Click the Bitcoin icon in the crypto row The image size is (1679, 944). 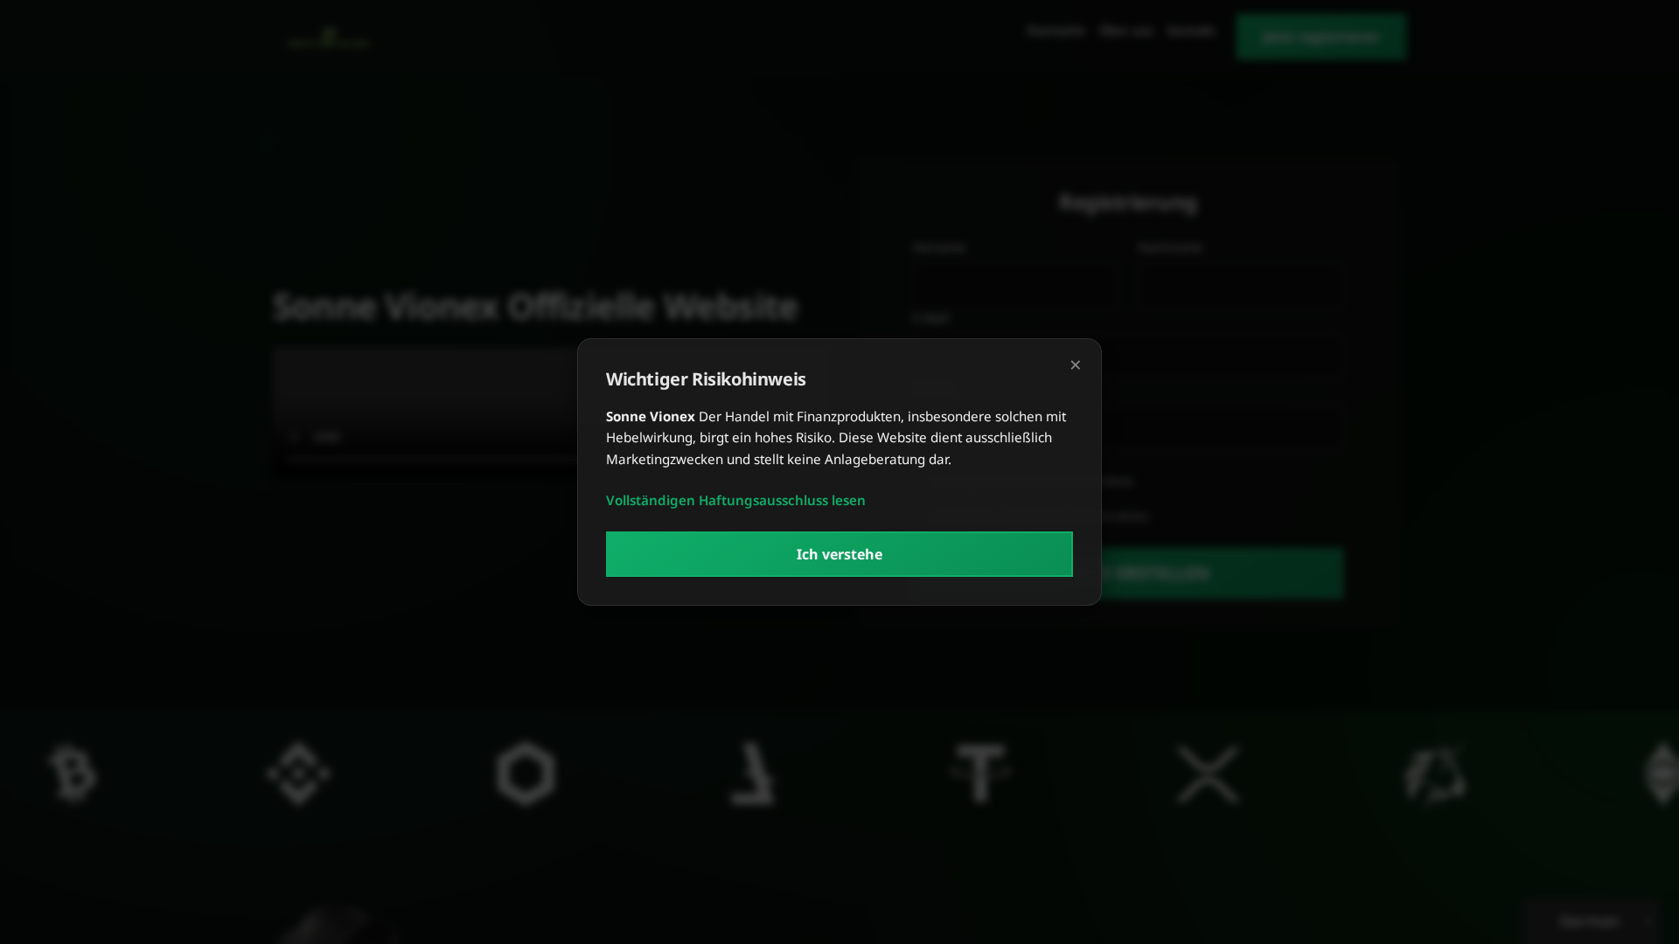73,774
